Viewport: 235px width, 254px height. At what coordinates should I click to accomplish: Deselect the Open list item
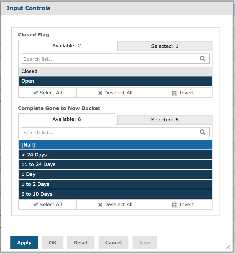115,81
